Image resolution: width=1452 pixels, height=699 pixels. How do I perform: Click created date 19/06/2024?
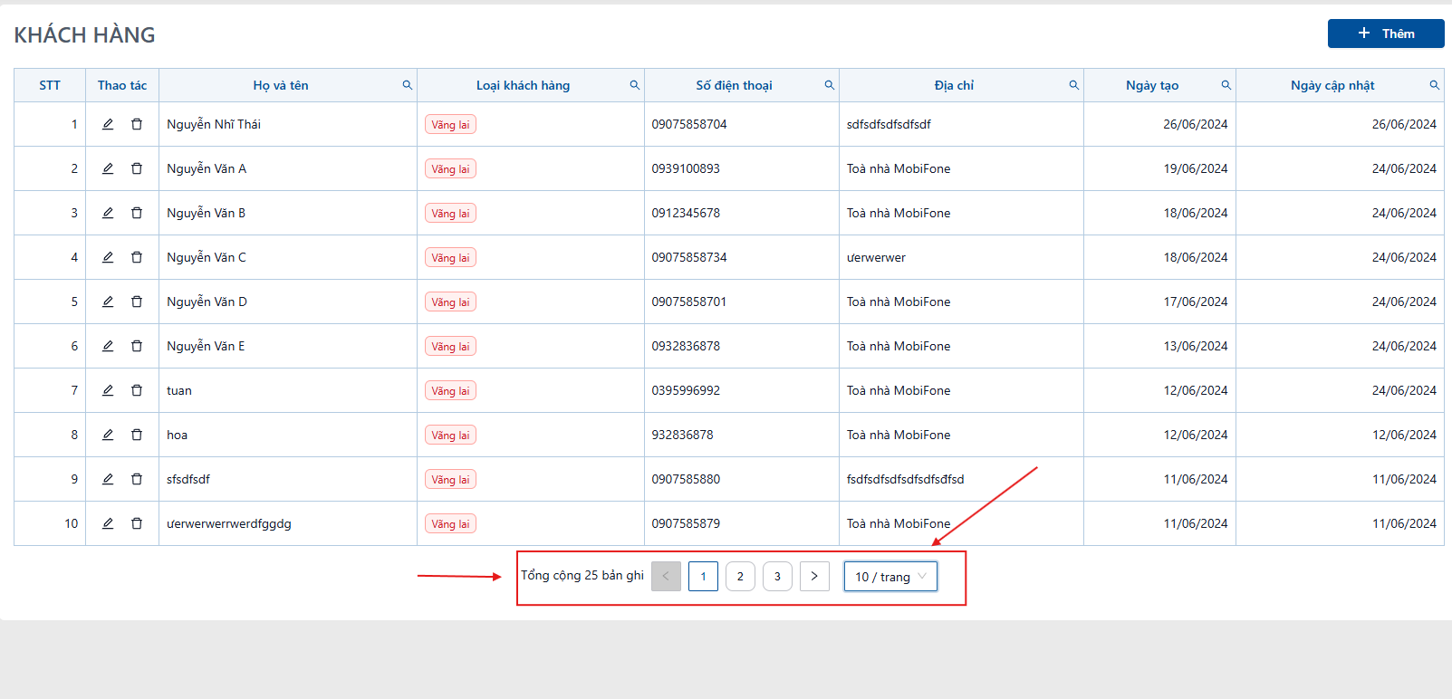click(1196, 168)
